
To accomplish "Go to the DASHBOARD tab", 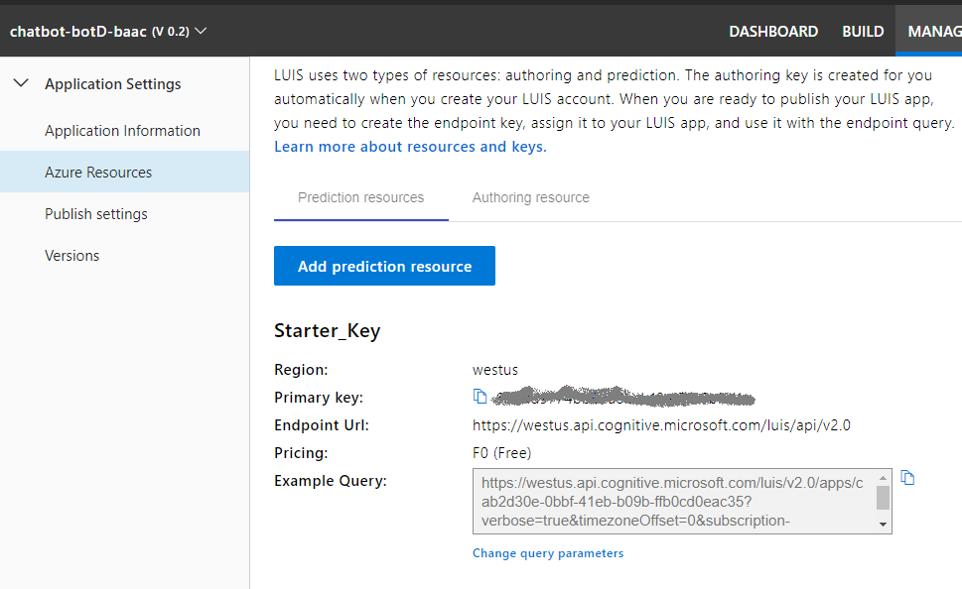I will (773, 31).
